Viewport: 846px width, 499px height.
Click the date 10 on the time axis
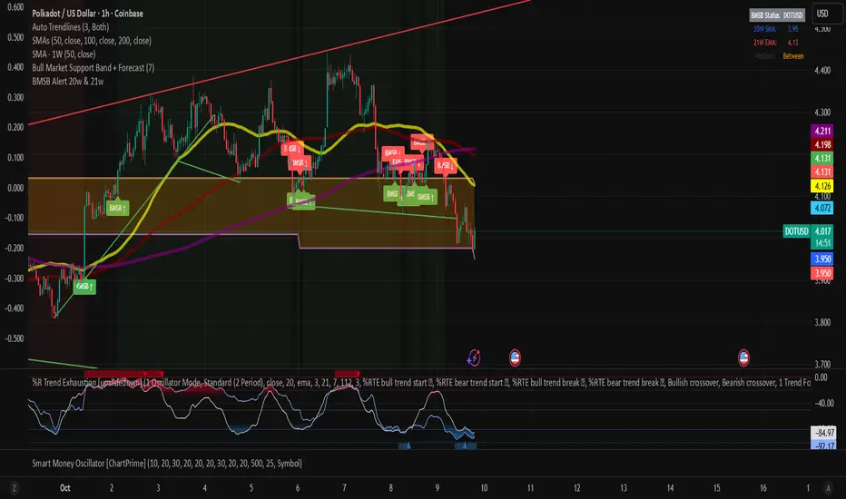[484, 488]
